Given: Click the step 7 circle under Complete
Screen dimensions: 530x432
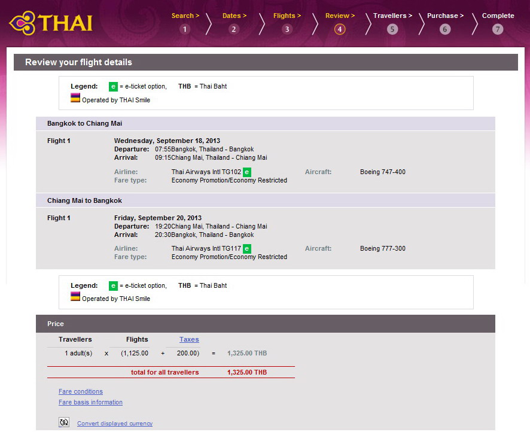Looking at the screenshot, I should tap(498, 29).
